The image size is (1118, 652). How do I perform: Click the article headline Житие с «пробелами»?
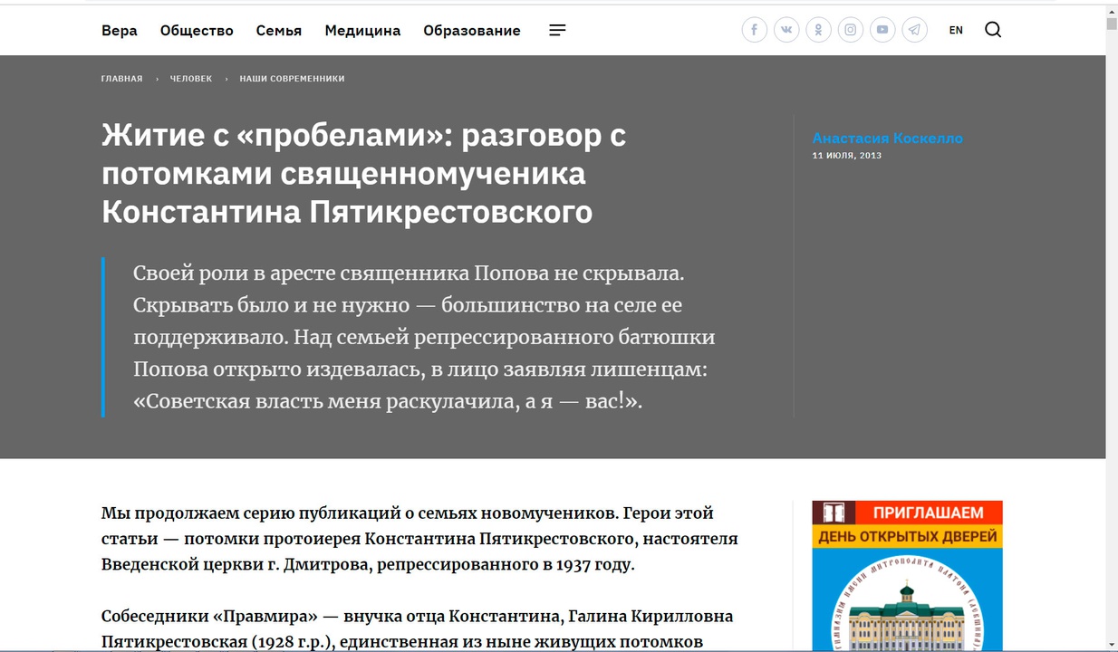pyautogui.click(x=364, y=173)
